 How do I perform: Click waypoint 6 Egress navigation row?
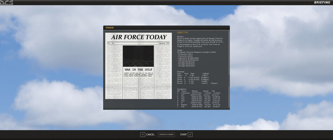[198, 104]
